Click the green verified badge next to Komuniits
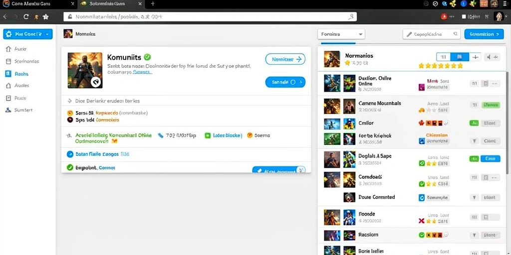The image size is (511, 255). point(147,57)
